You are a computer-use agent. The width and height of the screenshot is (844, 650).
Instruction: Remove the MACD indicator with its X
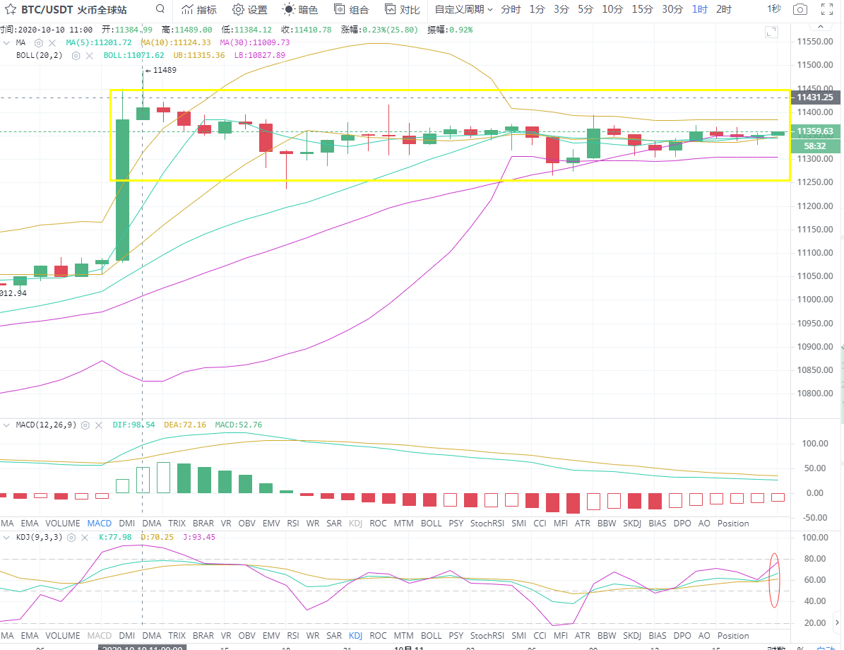point(100,425)
